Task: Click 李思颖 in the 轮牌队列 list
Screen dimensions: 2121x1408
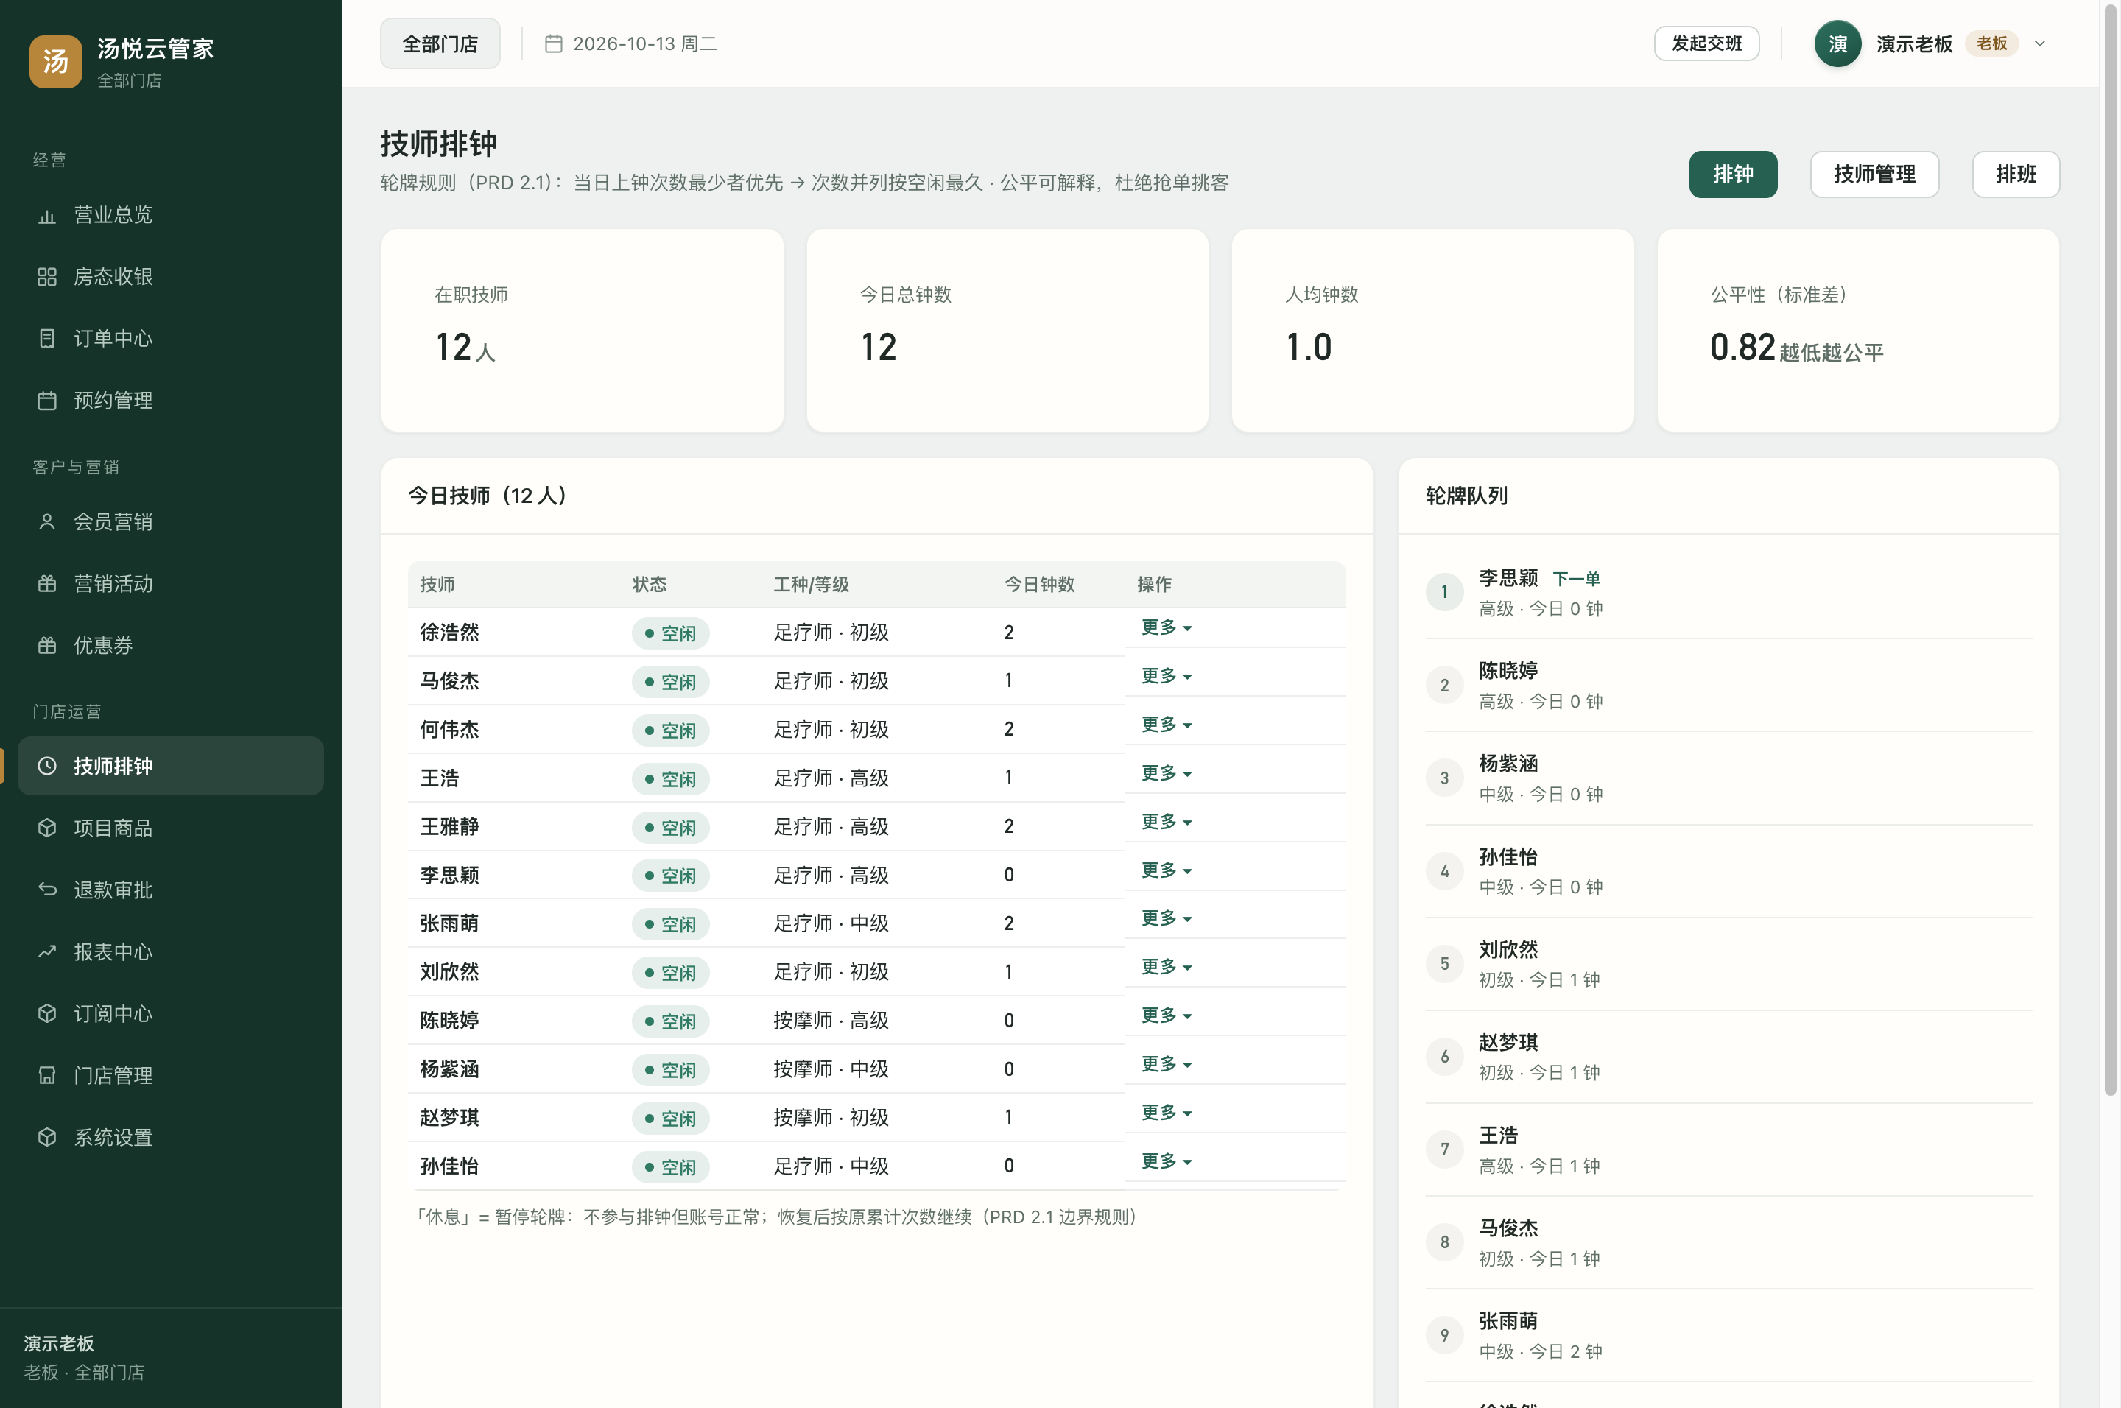Action: (1728, 593)
